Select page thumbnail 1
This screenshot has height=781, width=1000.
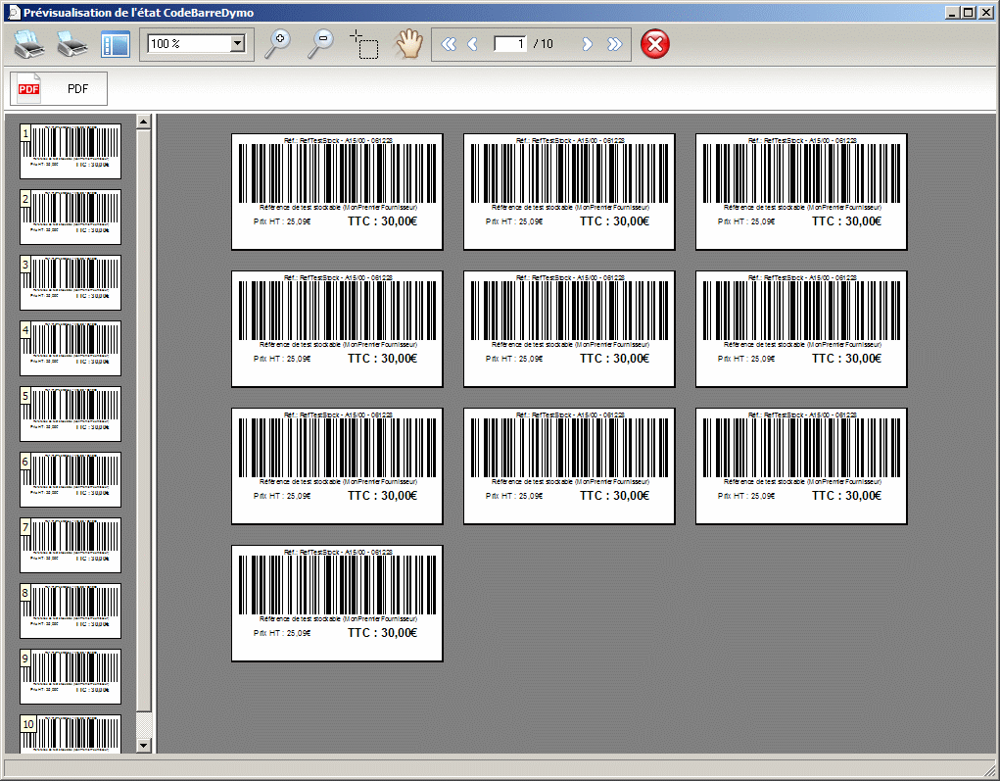[x=71, y=151]
